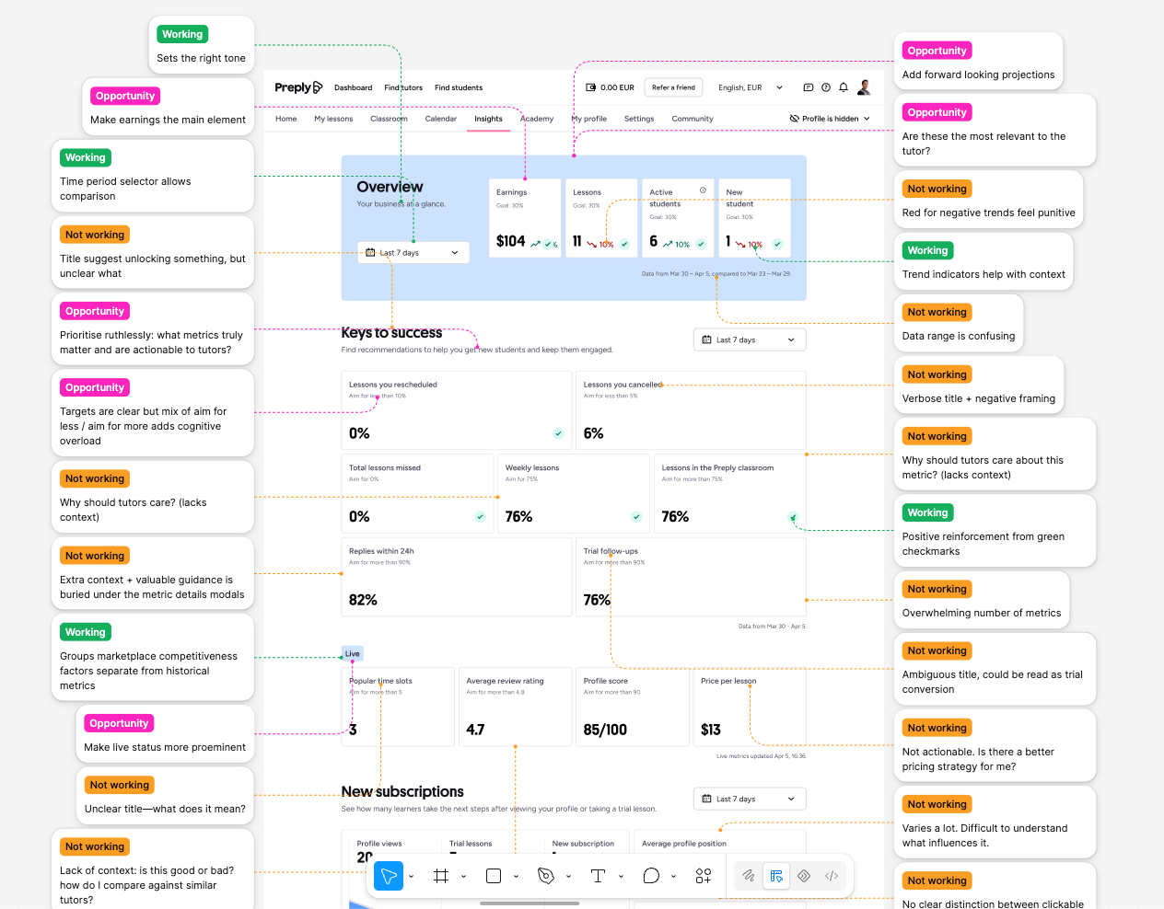Select 'Make live status more proeminent' note
Screen dimensions: 1164x909
(165, 733)
